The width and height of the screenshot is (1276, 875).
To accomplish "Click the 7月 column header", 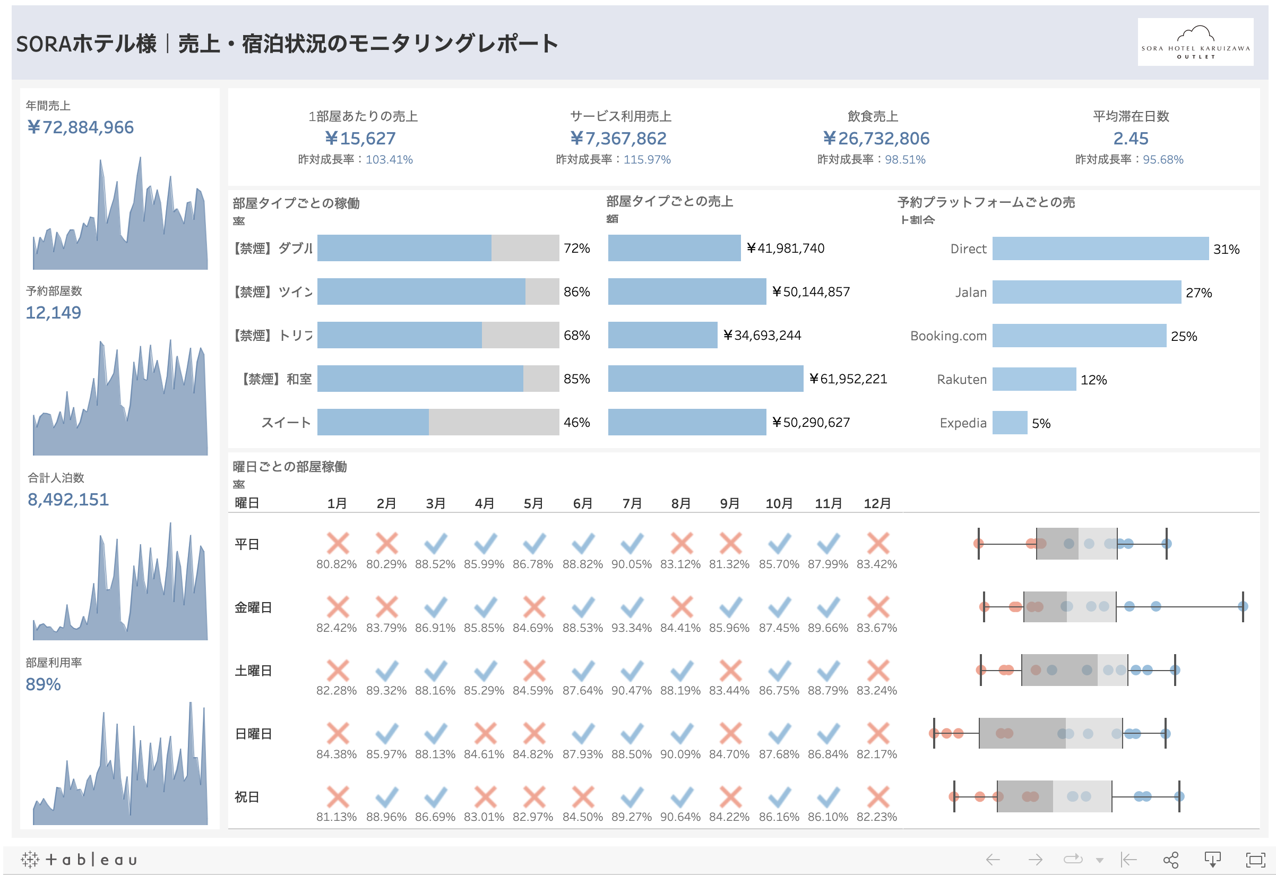I will point(632,503).
